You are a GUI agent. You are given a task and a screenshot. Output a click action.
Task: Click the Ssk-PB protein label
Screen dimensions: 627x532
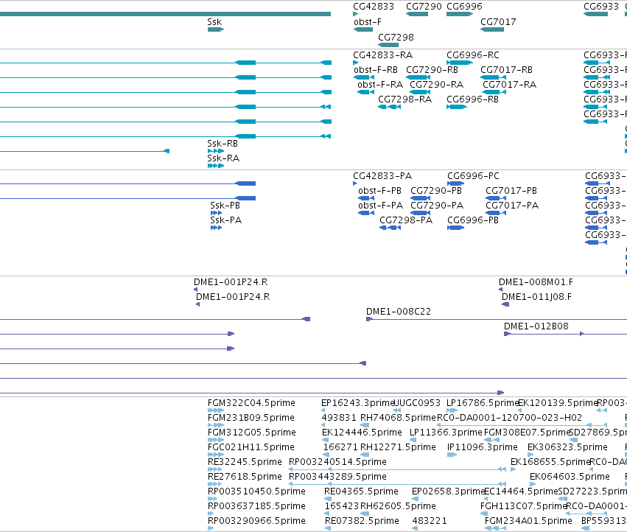click(225, 206)
